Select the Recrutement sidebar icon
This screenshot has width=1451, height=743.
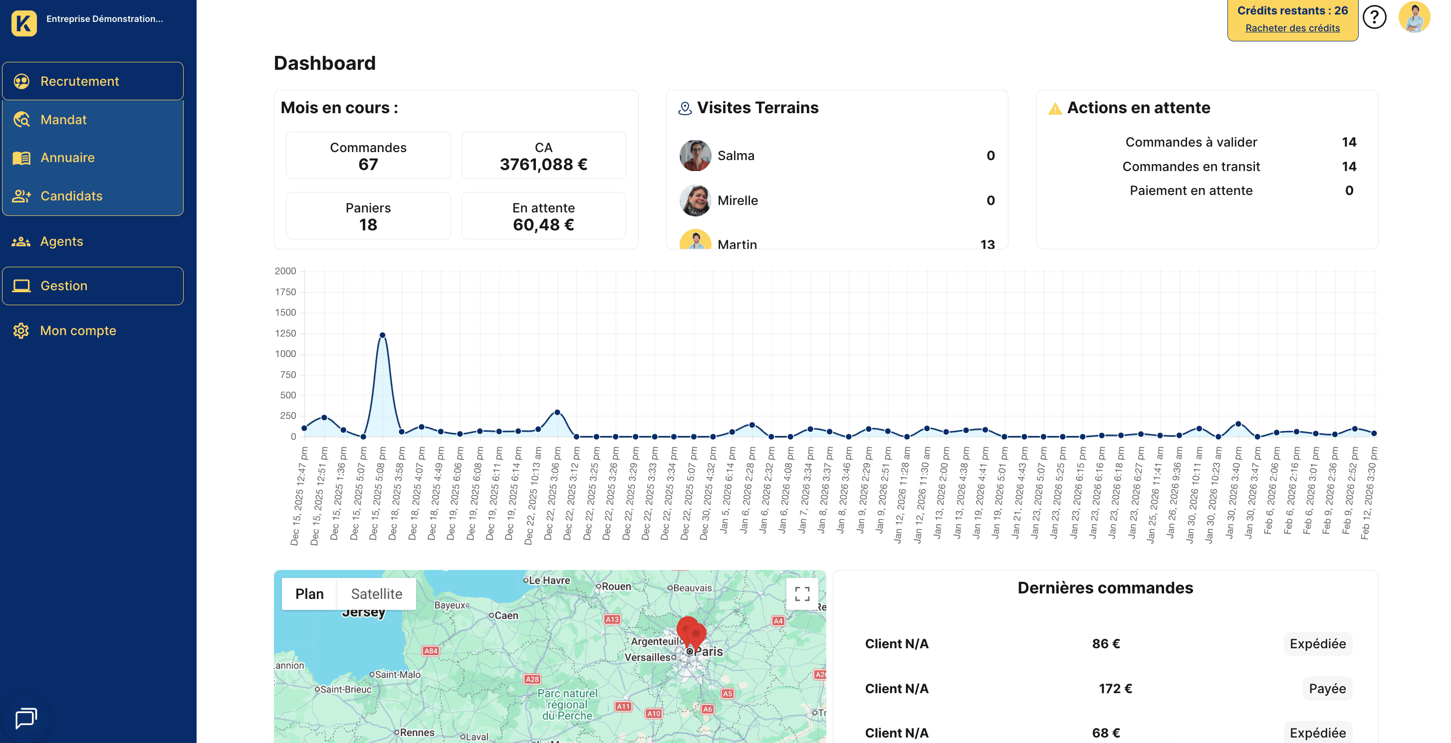(x=21, y=80)
